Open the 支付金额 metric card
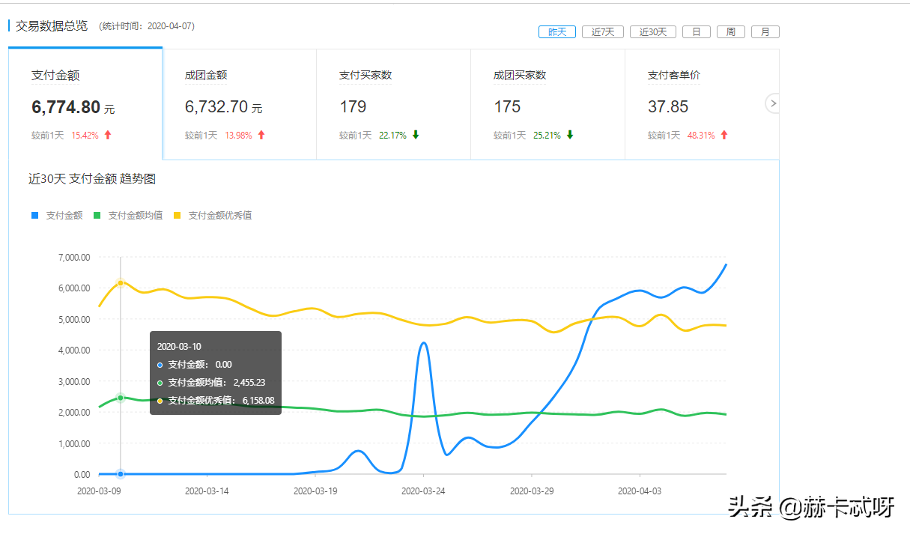Image resolution: width=910 pixels, height=534 pixels. tap(85, 104)
